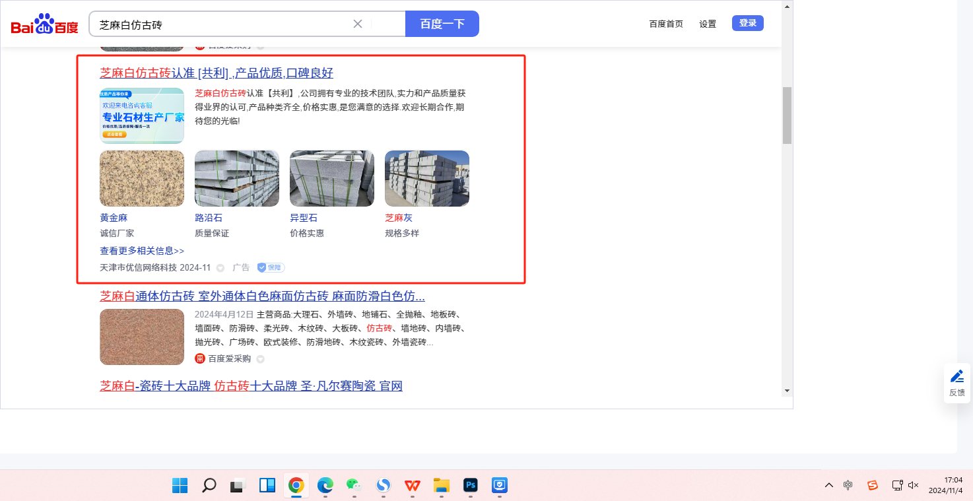
Task: Expand dropdown arrow beside 百度爱采购
Action: tap(260, 359)
